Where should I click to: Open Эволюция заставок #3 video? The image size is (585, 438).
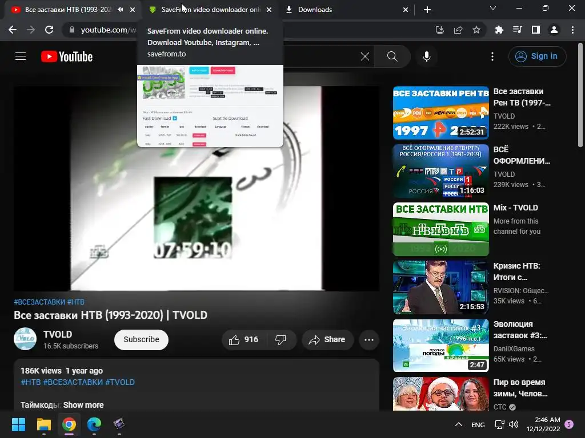[441, 345]
